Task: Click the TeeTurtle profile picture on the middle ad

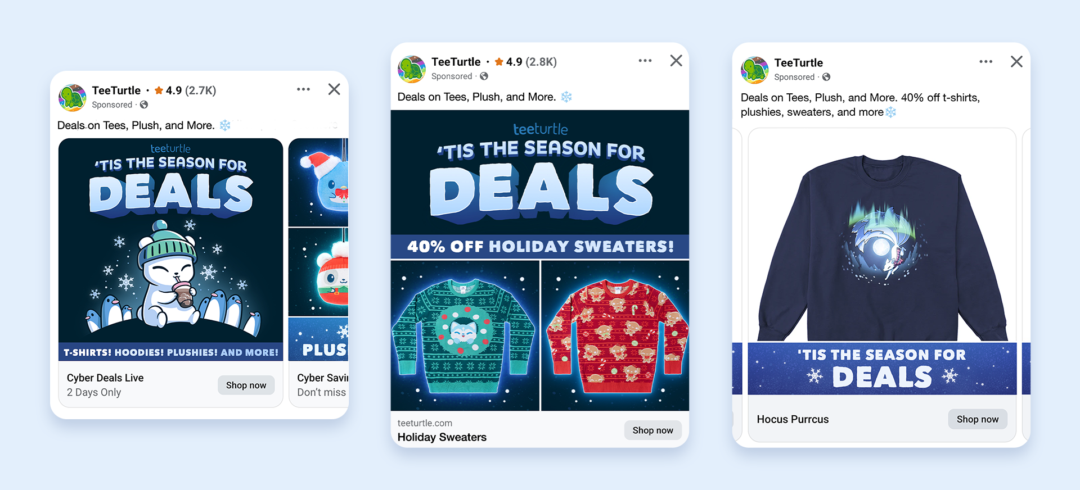Action: pyautogui.click(x=412, y=69)
